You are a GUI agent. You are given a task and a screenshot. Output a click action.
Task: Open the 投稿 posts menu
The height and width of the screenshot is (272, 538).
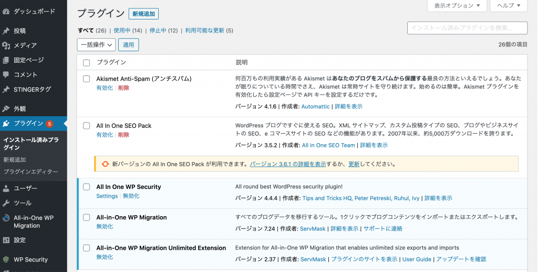pyautogui.click(x=19, y=31)
